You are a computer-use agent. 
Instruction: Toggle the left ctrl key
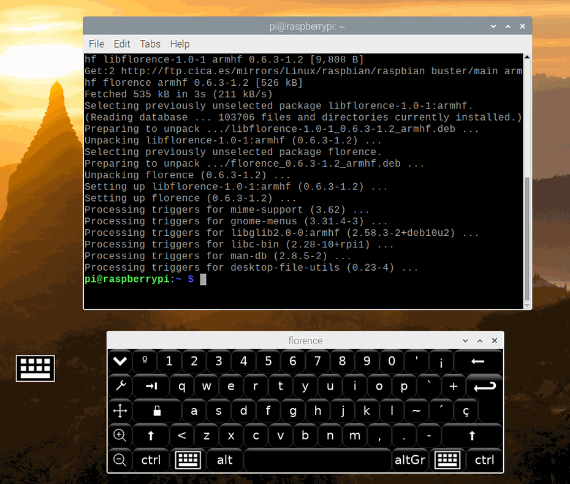(x=151, y=460)
